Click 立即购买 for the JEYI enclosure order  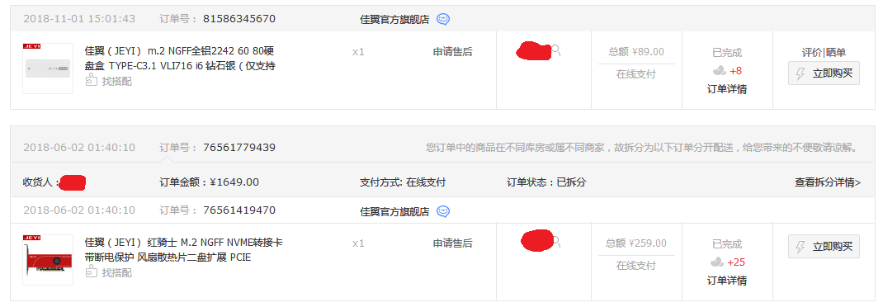pyautogui.click(x=824, y=73)
